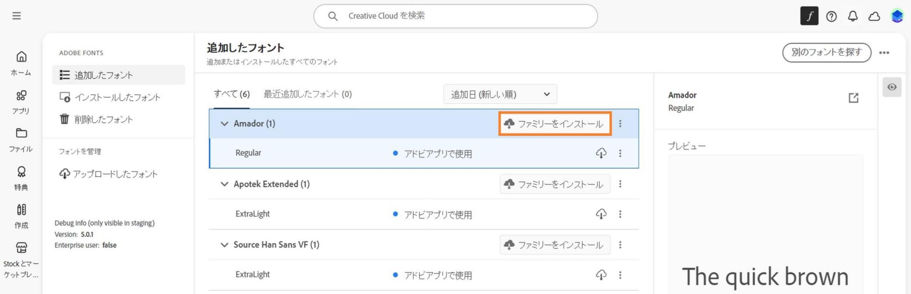Image resolution: width=911 pixels, height=294 pixels.
Task: Select the Amador Regular font row
Action: (424, 153)
